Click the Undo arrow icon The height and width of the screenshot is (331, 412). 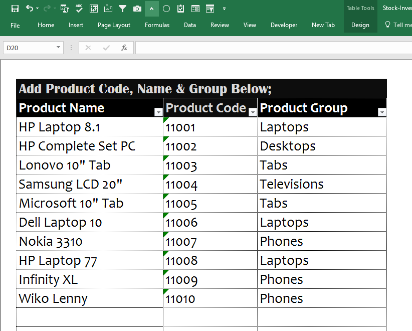click(29, 9)
